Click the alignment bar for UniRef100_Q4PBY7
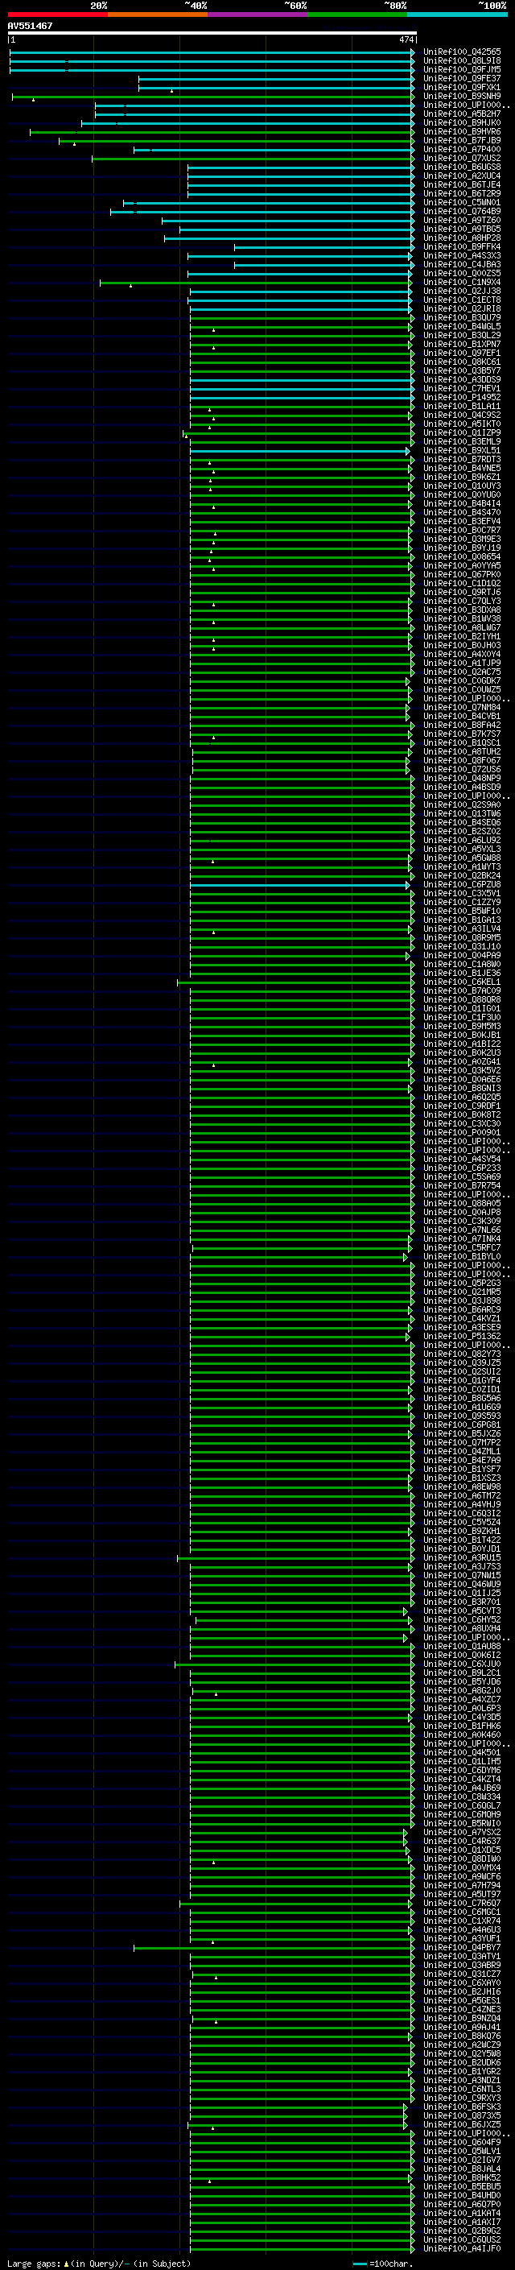The width and height of the screenshot is (515, 2270). [274, 1949]
